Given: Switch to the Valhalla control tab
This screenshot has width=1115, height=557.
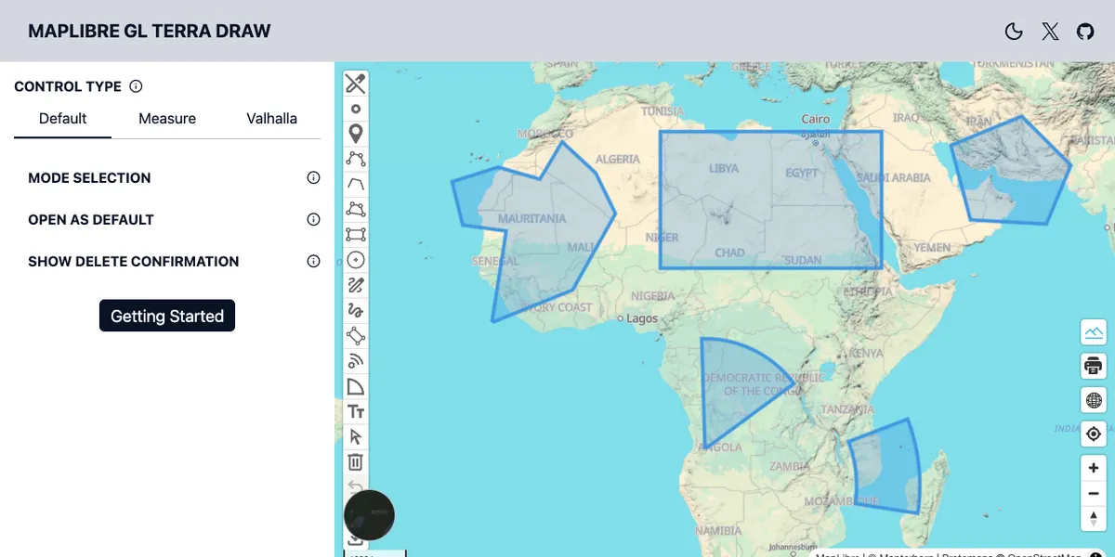Looking at the screenshot, I should point(271,119).
